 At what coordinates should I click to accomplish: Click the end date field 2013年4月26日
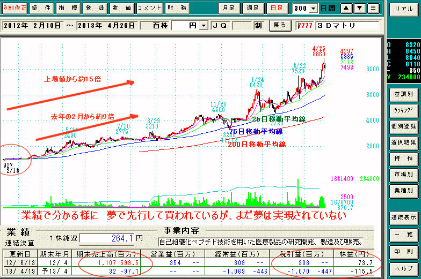pyautogui.click(x=107, y=26)
